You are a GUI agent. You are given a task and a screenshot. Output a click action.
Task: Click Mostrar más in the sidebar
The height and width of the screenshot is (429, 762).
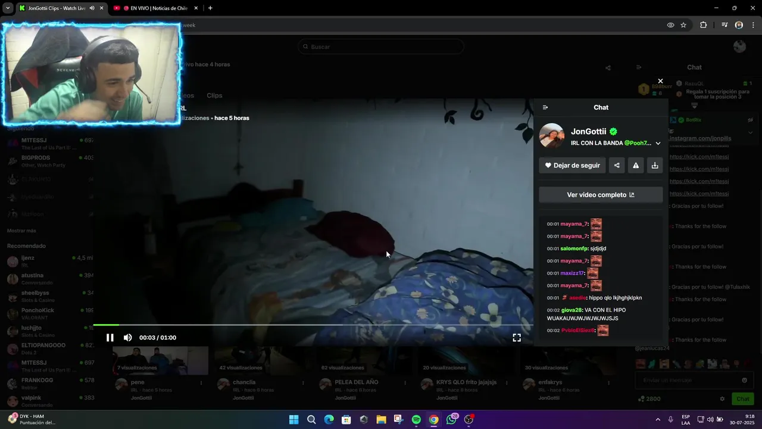(21, 231)
